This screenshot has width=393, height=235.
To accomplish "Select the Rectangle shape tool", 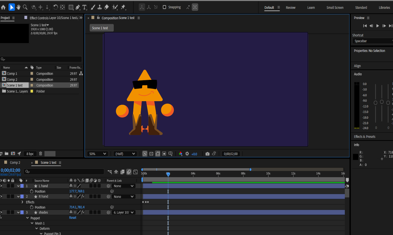I will pos(71,7).
